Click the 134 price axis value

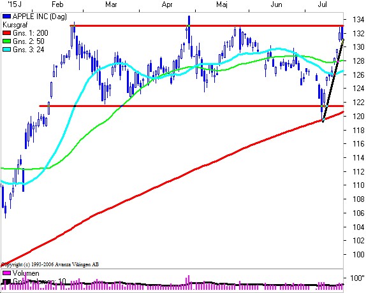coord(358,20)
